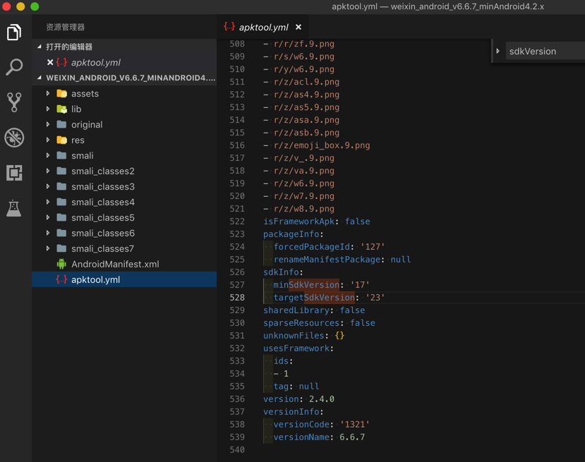Toggle replace mode in find widget

point(497,51)
